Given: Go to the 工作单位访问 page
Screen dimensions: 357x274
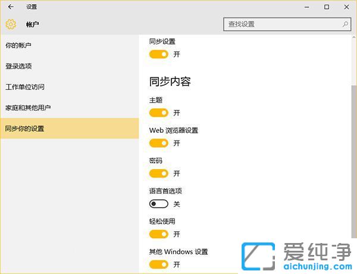Looking at the screenshot, I should coord(70,87).
